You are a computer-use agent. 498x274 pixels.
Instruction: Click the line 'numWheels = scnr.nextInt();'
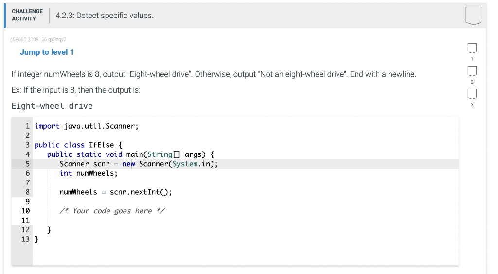116,192
